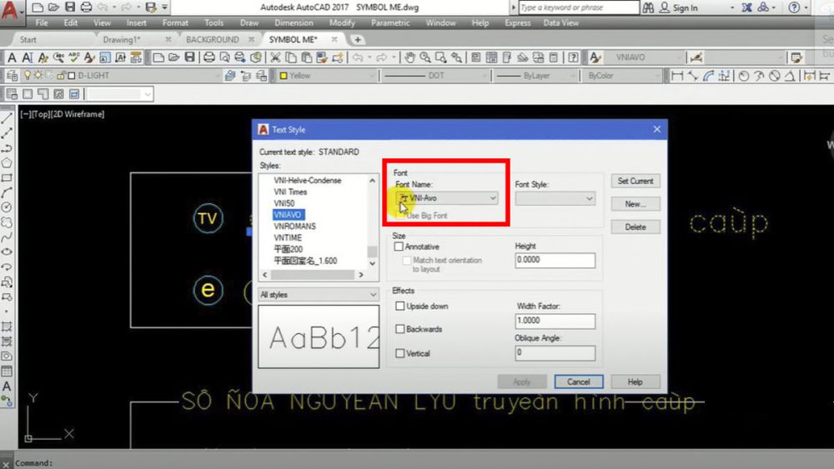Click the Height input field
Screen dimensions: 834x469
555,260
